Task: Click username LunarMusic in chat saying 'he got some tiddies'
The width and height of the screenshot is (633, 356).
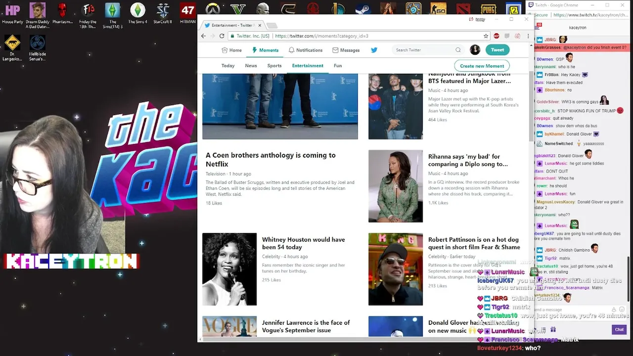Action: [556, 164]
